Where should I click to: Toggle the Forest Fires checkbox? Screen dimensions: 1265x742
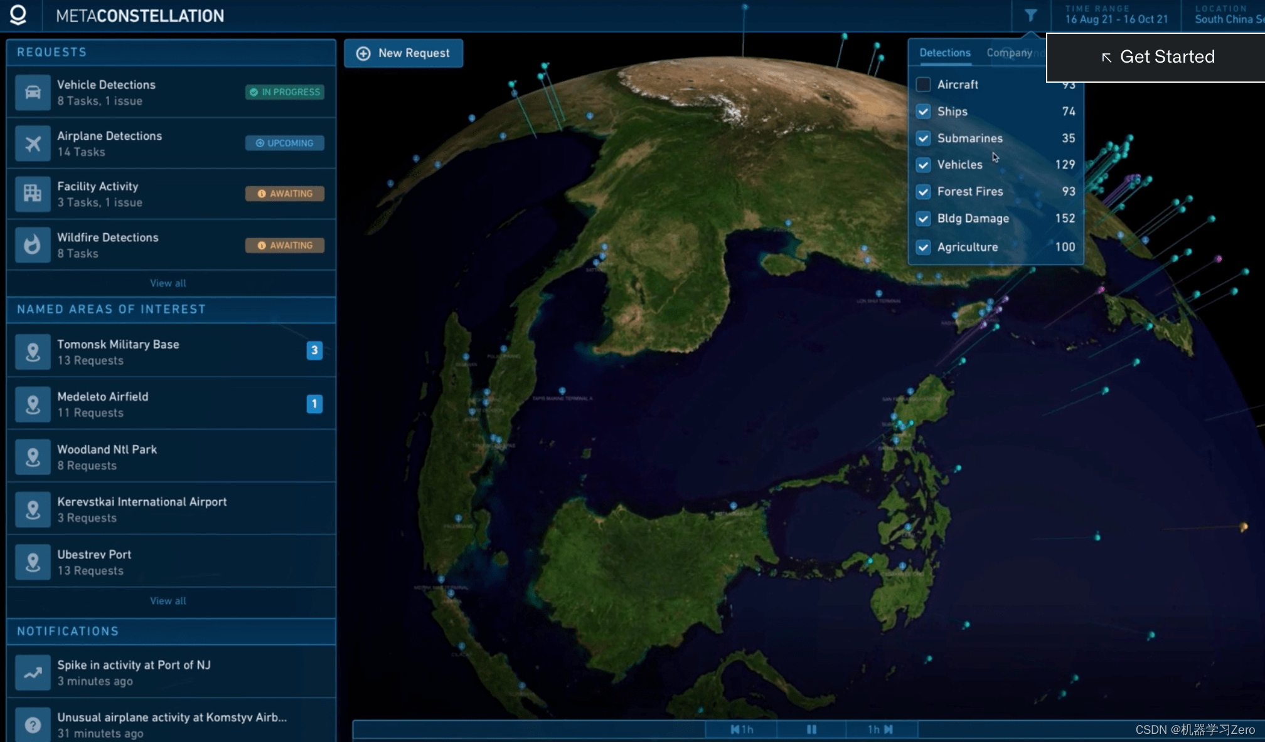coord(923,192)
